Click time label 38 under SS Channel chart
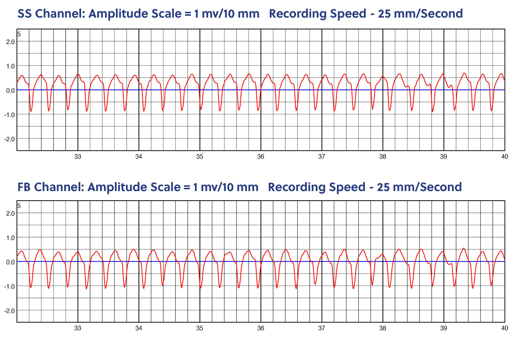This screenshot has height=341, width=513. pos(383,157)
